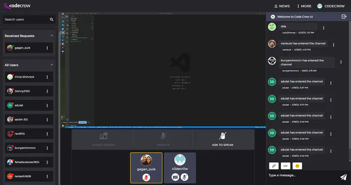The image size is (351, 185).
Task: Collapse the Received Requests section
Action: point(52,36)
